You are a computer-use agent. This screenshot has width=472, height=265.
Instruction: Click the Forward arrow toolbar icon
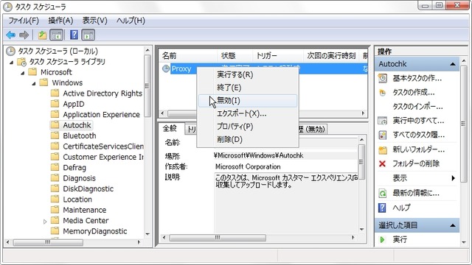tap(24, 35)
